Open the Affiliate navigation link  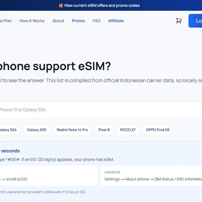coord(116,21)
